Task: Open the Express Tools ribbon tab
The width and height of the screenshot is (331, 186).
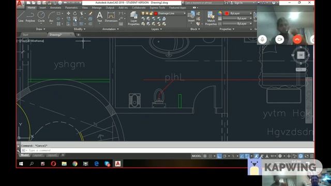Action: [157, 8]
